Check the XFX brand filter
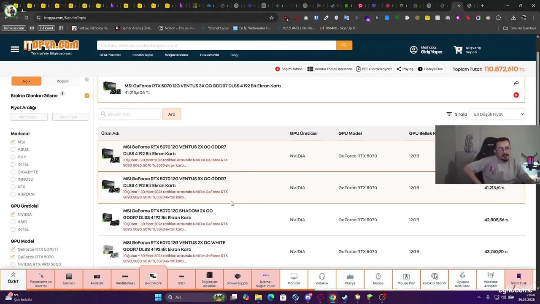Viewport: 540px width, 304px height. coord(13,187)
